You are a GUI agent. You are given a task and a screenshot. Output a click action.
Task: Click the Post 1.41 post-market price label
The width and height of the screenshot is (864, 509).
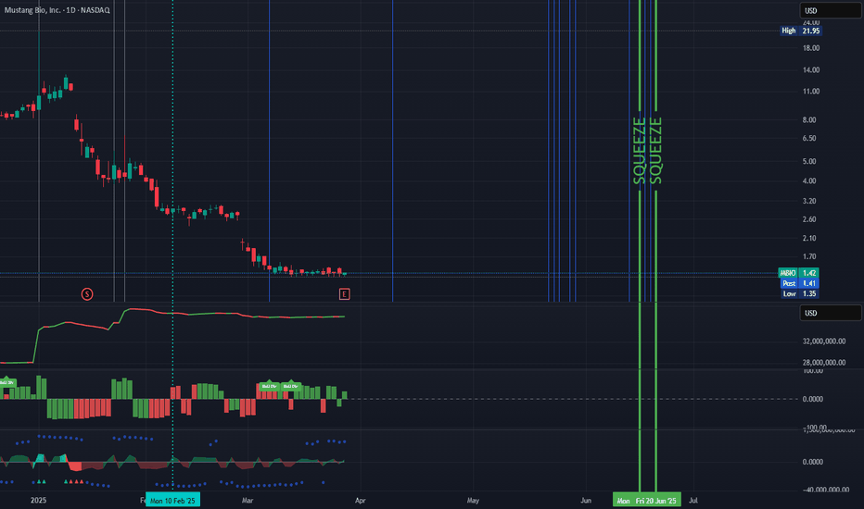pos(799,283)
